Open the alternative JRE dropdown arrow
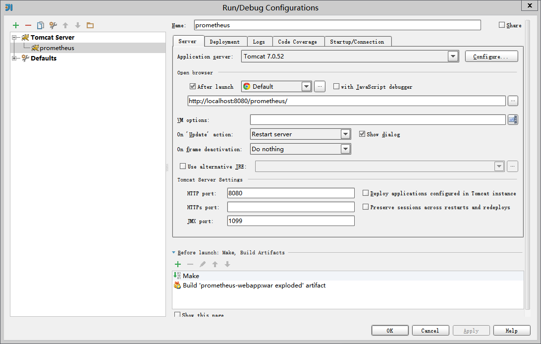The image size is (541, 344). pyautogui.click(x=499, y=167)
